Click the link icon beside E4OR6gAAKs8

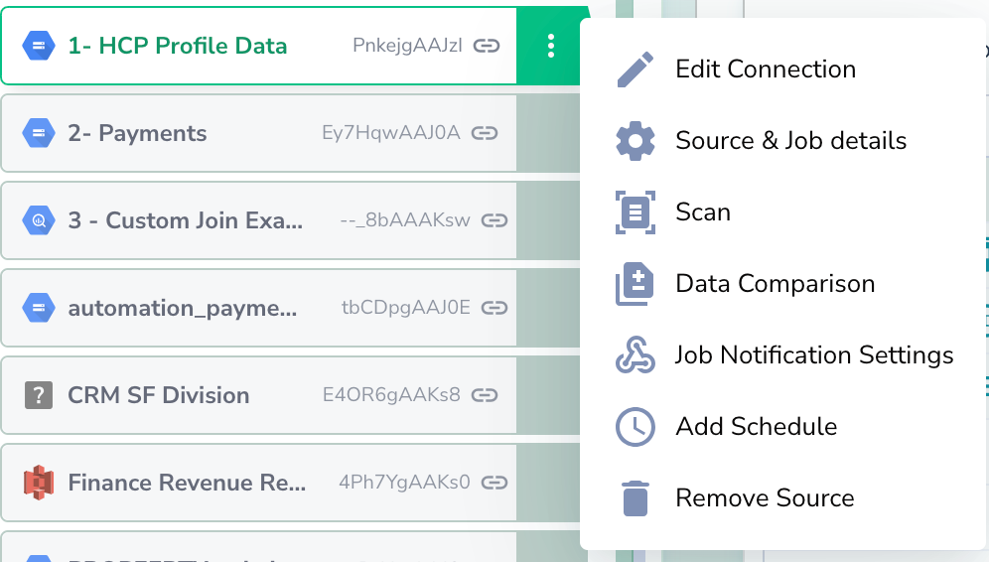point(484,395)
